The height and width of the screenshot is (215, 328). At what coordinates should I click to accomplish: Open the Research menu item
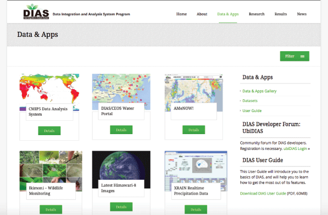click(257, 14)
